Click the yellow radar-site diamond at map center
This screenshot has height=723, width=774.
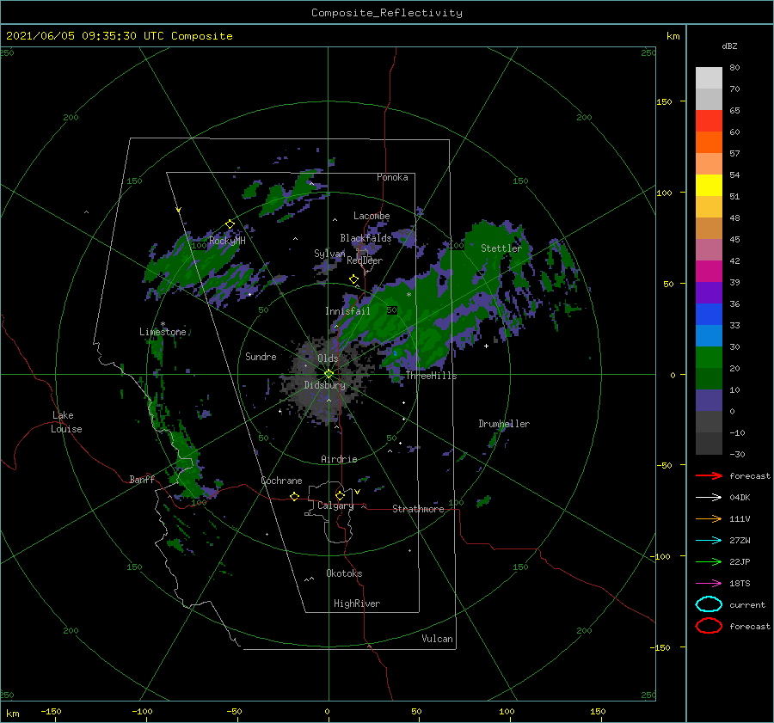click(x=329, y=374)
